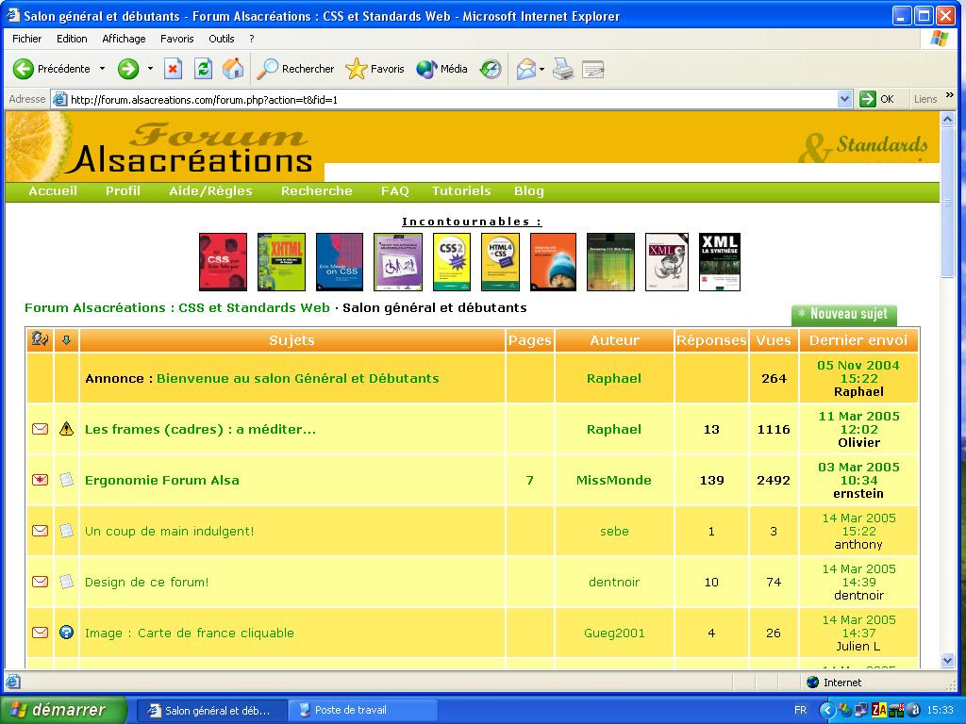Go to the home page via the house icon
The width and height of the screenshot is (966, 724).
(x=233, y=69)
